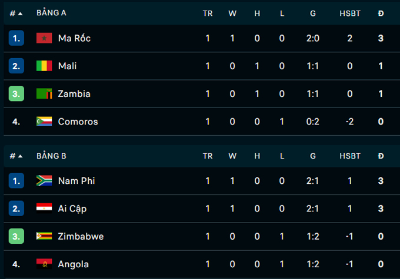The image size is (400, 279).
Task: Click the Comoros flag icon
Action: click(44, 122)
